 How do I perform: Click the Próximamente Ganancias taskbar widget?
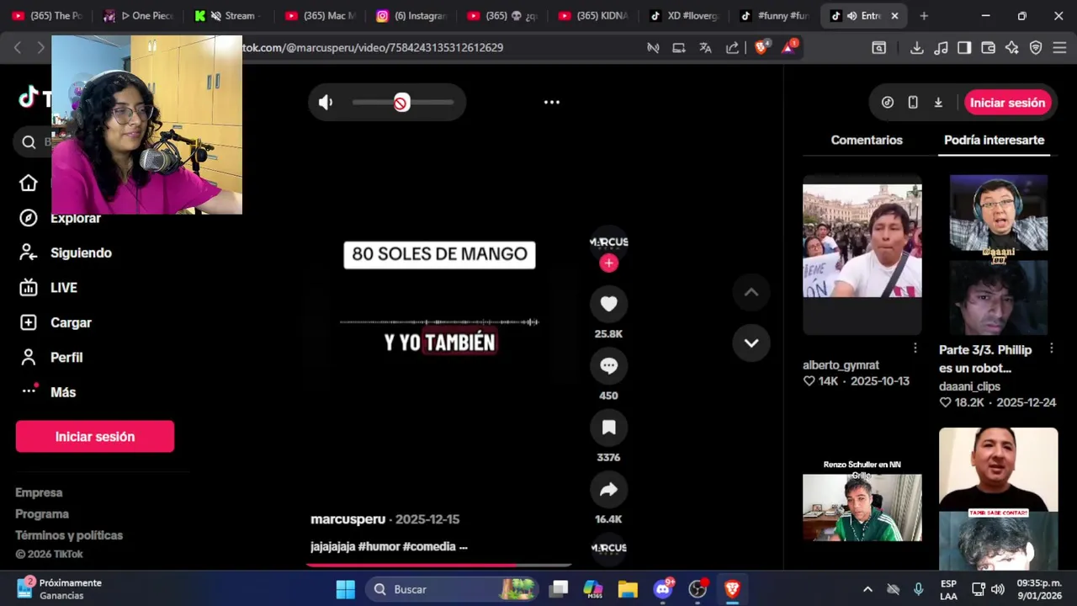[59, 589]
